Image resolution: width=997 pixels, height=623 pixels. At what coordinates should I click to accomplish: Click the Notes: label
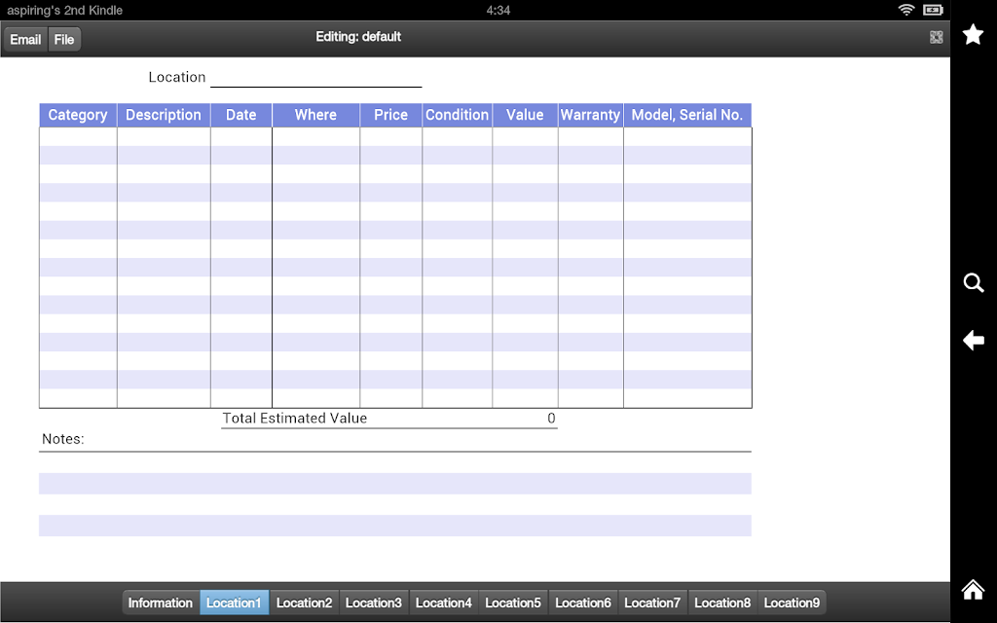(63, 439)
